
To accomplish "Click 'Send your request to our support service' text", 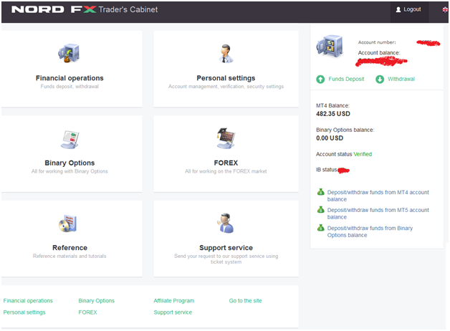I will click(226, 259).
